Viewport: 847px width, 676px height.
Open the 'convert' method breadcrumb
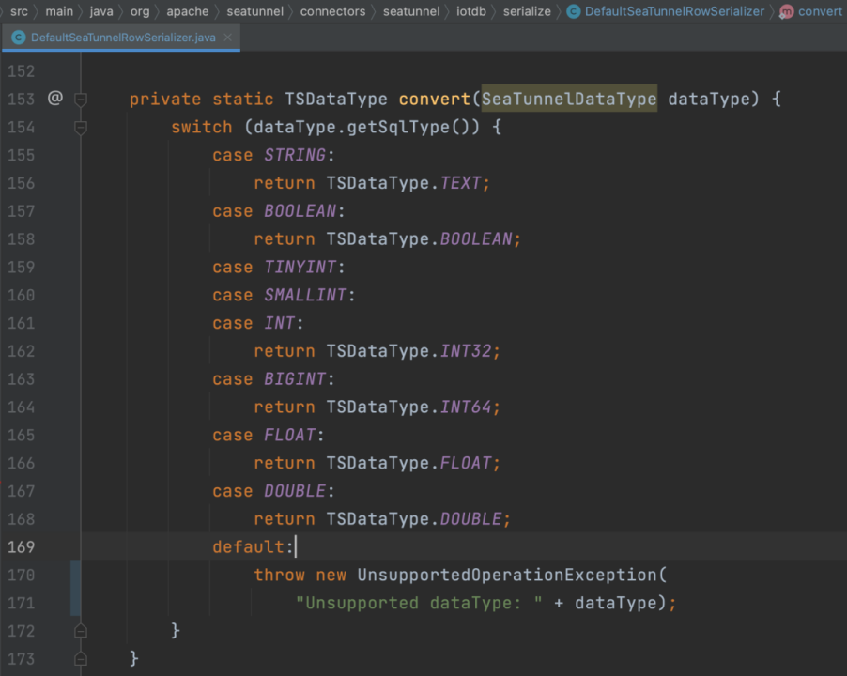[x=820, y=11]
